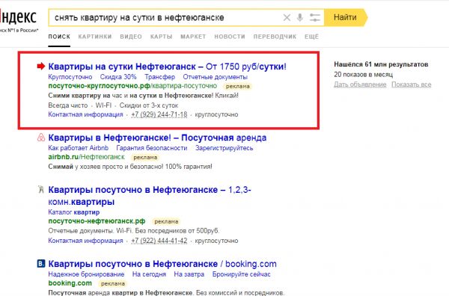This screenshot has height=296, width=449.
Task: Click the Показать все link
Action: pyautogui.click(x=411, y=84)
